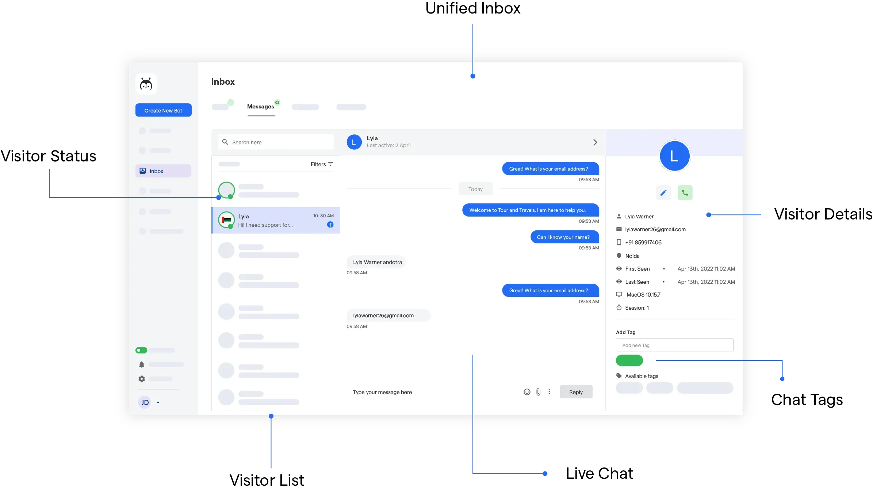The height and width of the screenshot is (489, 873).
Task: Toggle the green tag switch under Add Tag
Action: [629, 360]
